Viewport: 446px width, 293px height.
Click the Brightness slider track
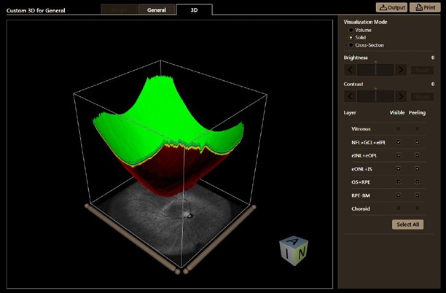375,70
